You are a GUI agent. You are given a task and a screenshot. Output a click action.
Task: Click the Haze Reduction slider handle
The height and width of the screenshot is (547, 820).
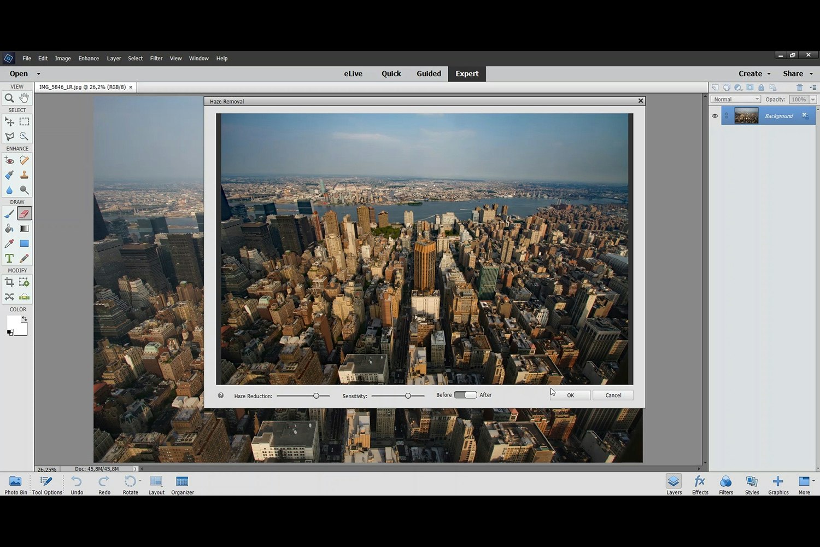click(x=316, y=395)
